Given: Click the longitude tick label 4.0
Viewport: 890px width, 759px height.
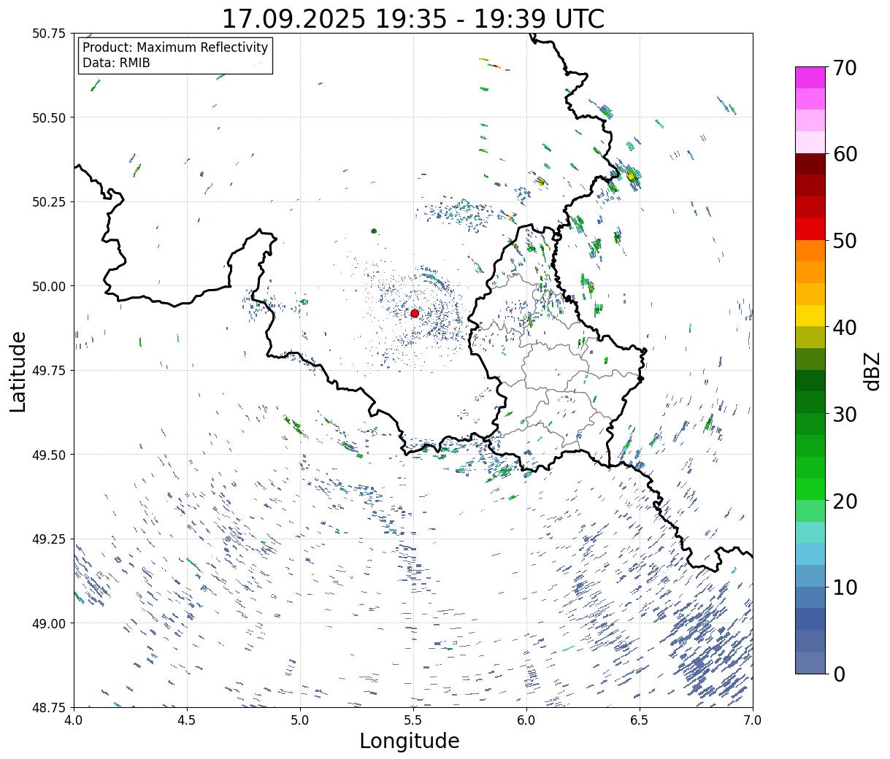Looking at the screenshot, I should pyautogui.click(x=74, y=720).
